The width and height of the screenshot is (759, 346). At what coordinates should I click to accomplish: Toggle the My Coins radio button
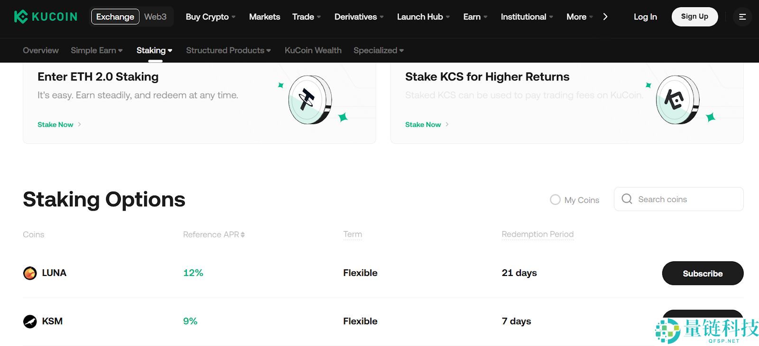pos(555,200)
